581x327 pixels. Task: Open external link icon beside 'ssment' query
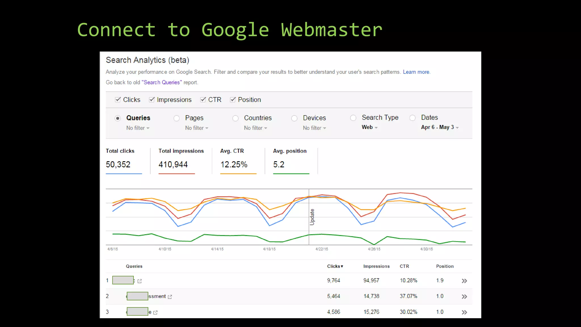point(170,297)
